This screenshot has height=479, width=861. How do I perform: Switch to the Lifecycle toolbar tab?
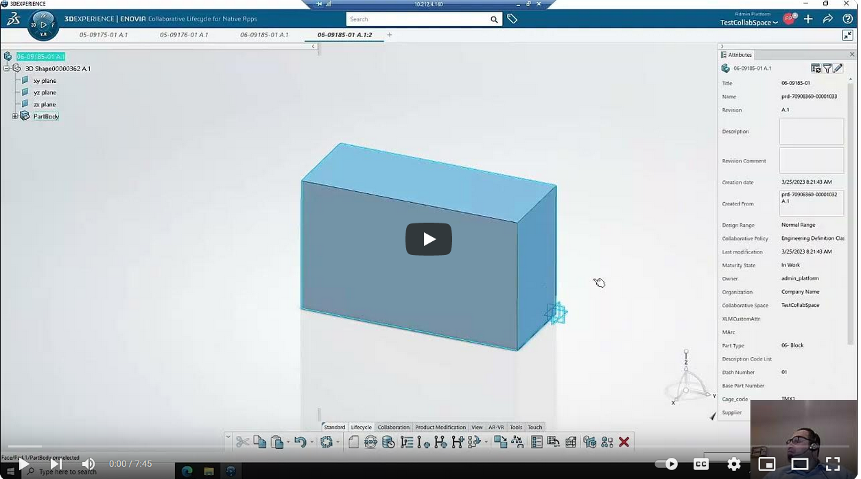pos(361,427)
